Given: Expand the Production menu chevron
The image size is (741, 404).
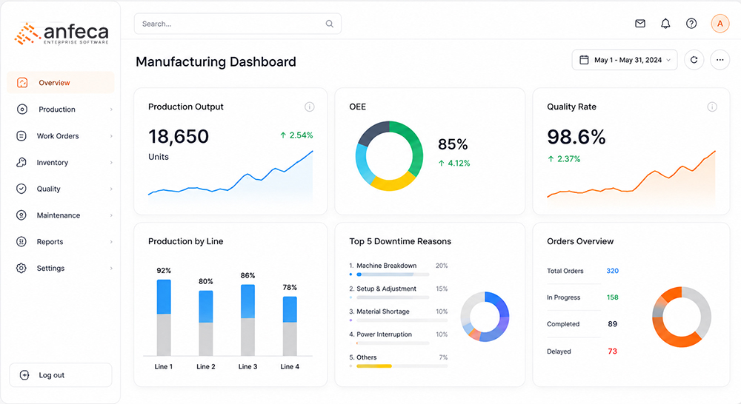Looking at the screenshot, I should 112,110.
